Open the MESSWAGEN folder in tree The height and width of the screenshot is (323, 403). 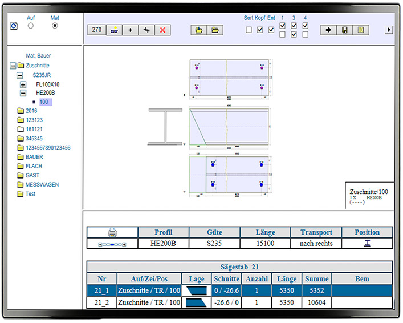(x=42, y=185)
